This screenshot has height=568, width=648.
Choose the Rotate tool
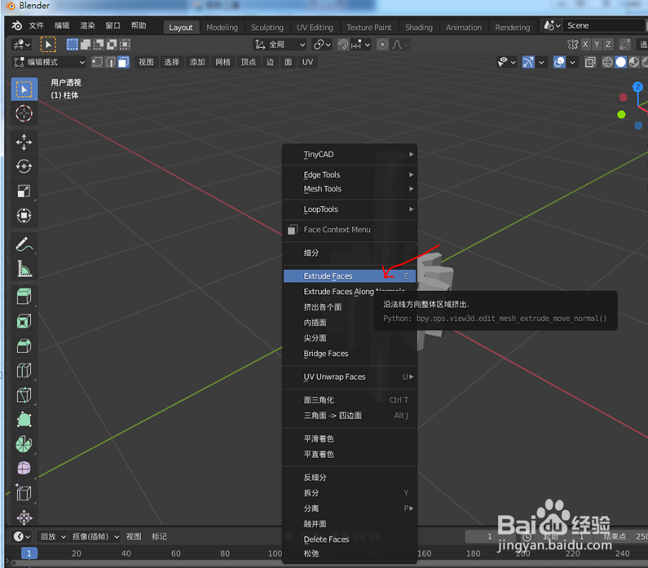(24, 166)
